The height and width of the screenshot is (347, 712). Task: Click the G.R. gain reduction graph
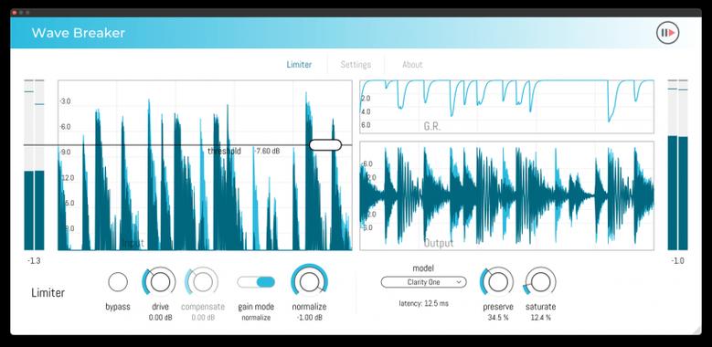tap(506, 107)
